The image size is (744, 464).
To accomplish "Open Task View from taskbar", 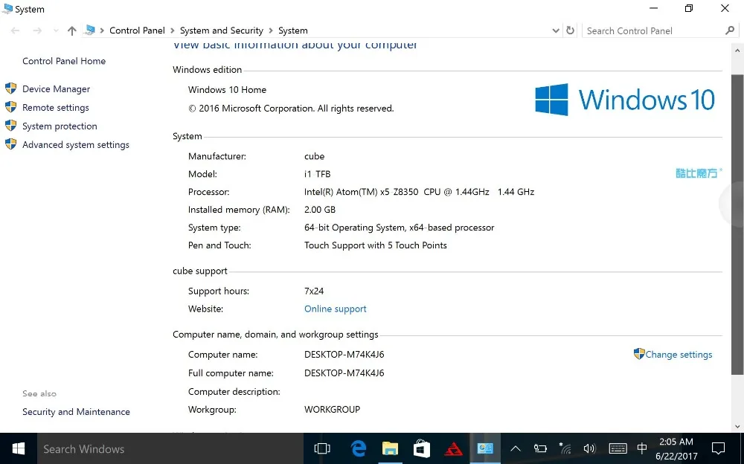I will pos(322,448).
